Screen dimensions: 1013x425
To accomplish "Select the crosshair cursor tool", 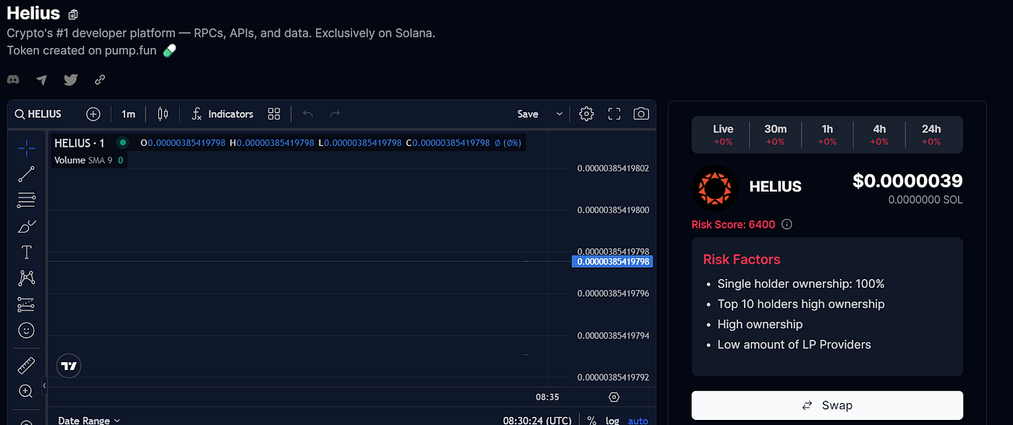I will (x=26, y=148).
